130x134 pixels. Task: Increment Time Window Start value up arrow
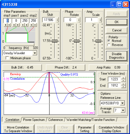(123, 78)
